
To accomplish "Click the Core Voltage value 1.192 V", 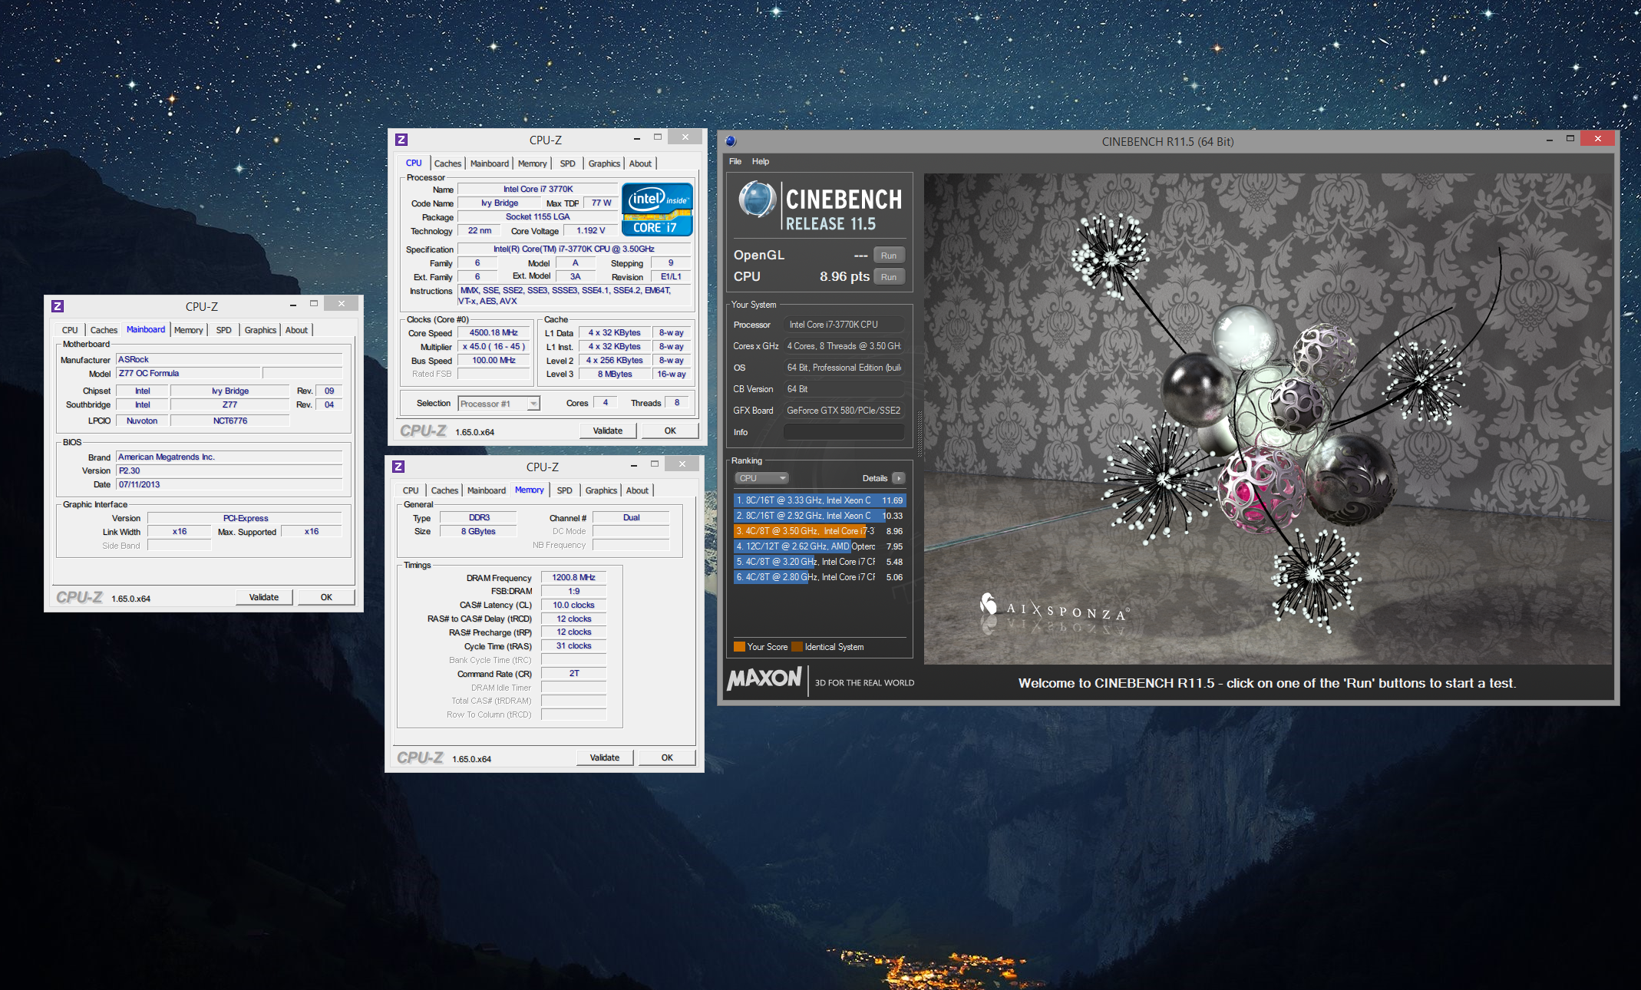I will (591, 230).
